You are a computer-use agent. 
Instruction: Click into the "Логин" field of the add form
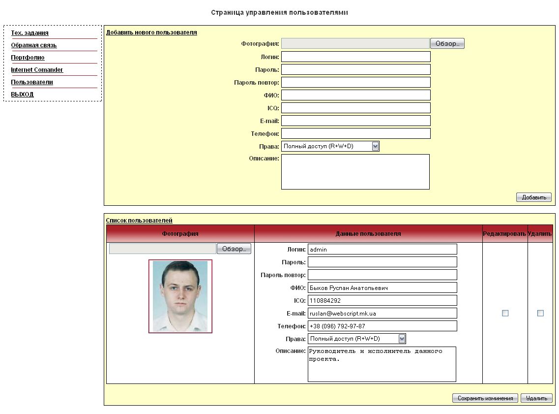[x=355, y=56]
